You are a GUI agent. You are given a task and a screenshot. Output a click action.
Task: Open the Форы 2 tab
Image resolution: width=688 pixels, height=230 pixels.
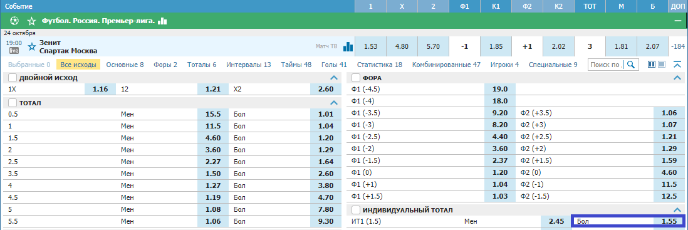165,65
